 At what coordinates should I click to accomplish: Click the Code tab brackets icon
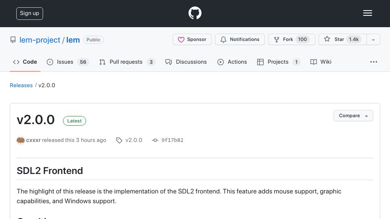tap(16, 62)
